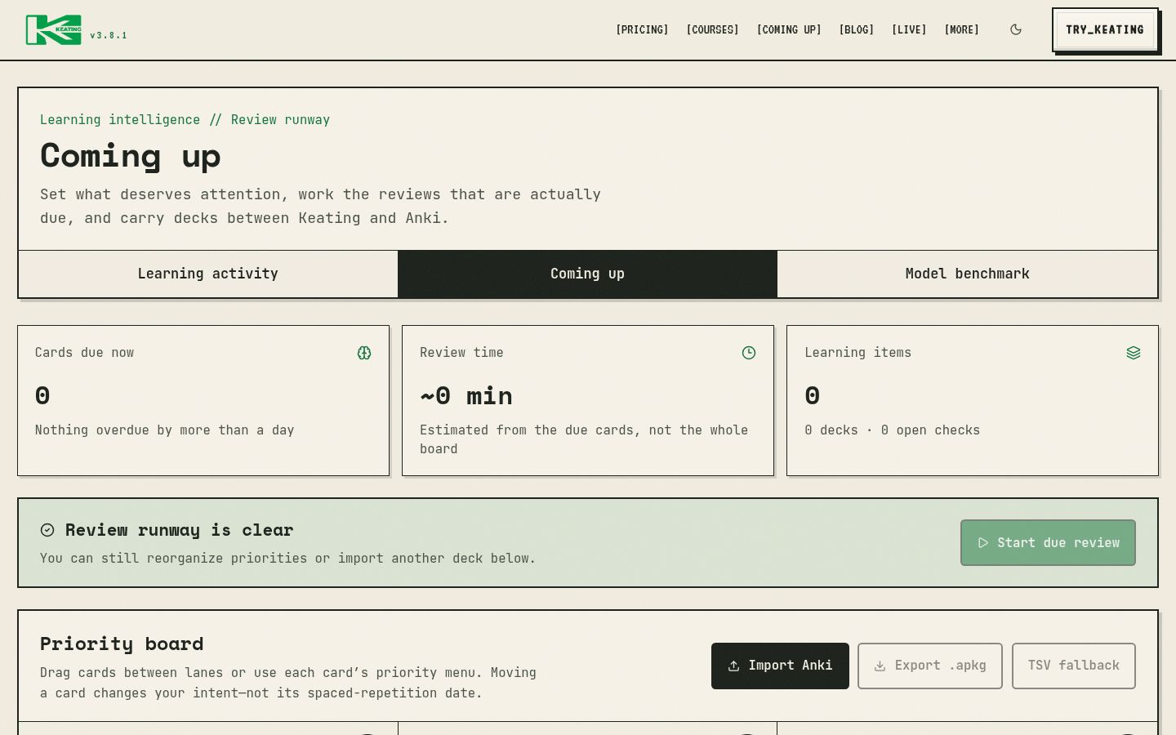Image resolution: width=1176 pixels, height=735 pixels.
Task: Click Export .apkg button
Action: 930,666
